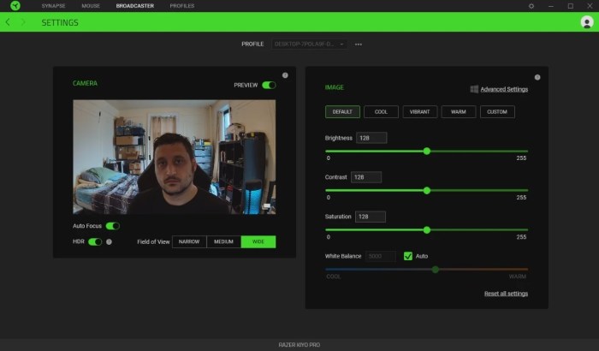Open the settings gear icon
The width and height of the screenshot is (599, 351).
531,6
